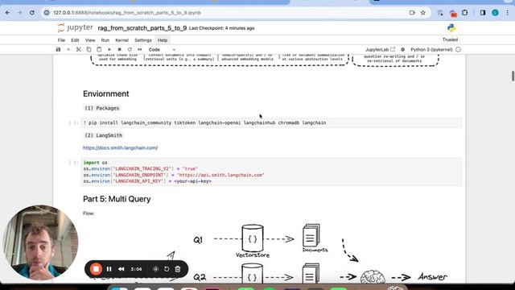Click the LANGCHAIN_TRACING_V2 line in code
Screen dimensions: 515x290
click(x=141, y=168)
